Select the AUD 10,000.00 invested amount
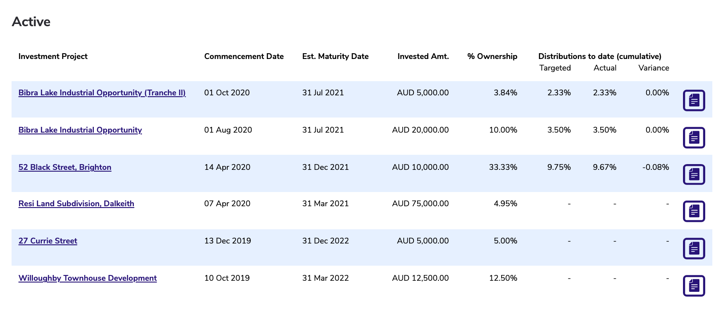723x314 pixels. click(420, 167)
